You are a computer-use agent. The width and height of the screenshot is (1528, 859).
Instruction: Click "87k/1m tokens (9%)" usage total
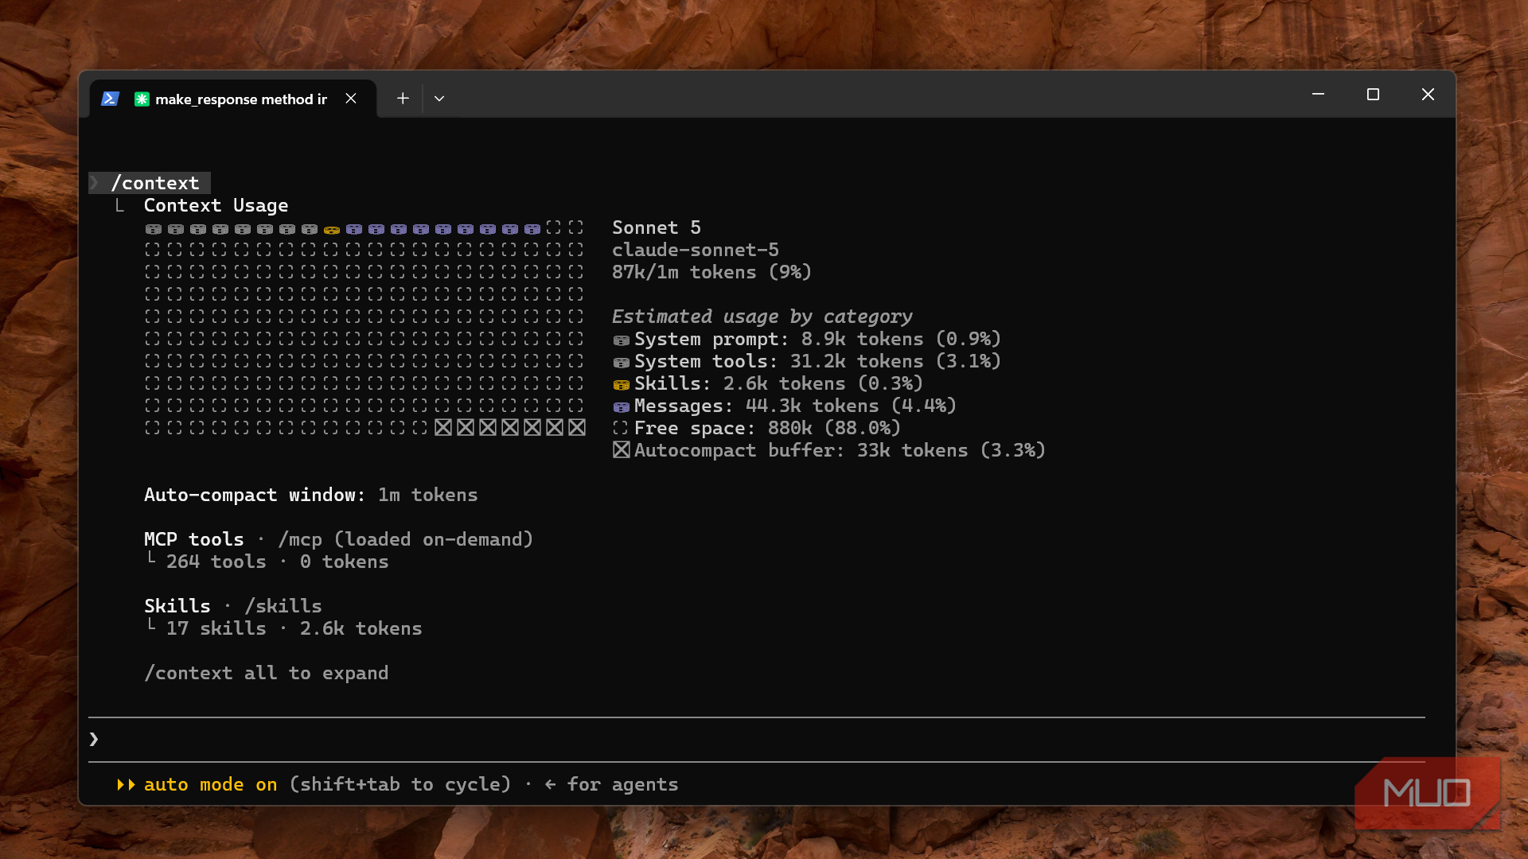pyautogui.click(x=711, y=272)
